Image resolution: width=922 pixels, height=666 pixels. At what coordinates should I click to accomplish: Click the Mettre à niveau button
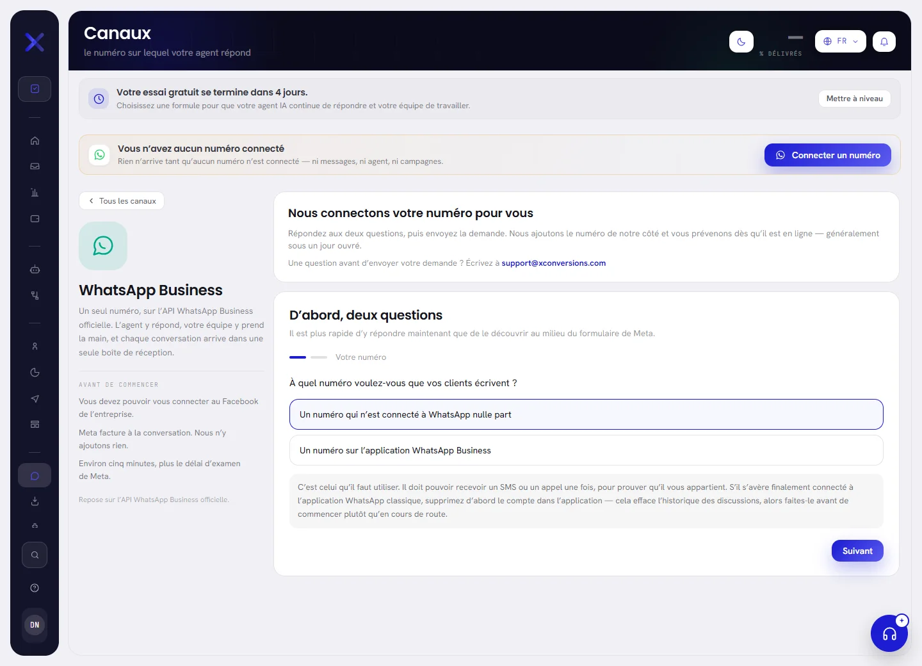[x=854, y=99]
